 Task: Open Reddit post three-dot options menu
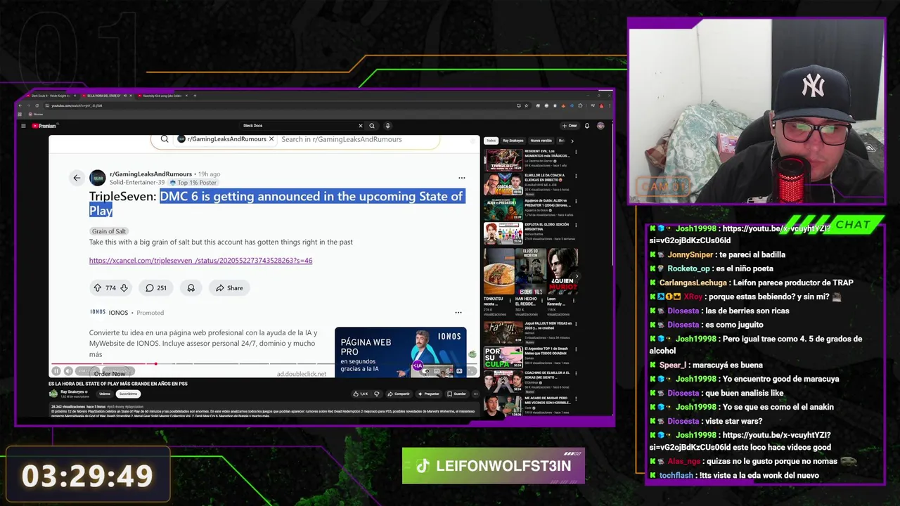[461, 178]
